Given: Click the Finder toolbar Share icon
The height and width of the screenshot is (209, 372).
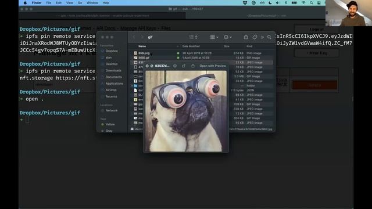Looking at the screenshot, I should [x=246, y=37].
